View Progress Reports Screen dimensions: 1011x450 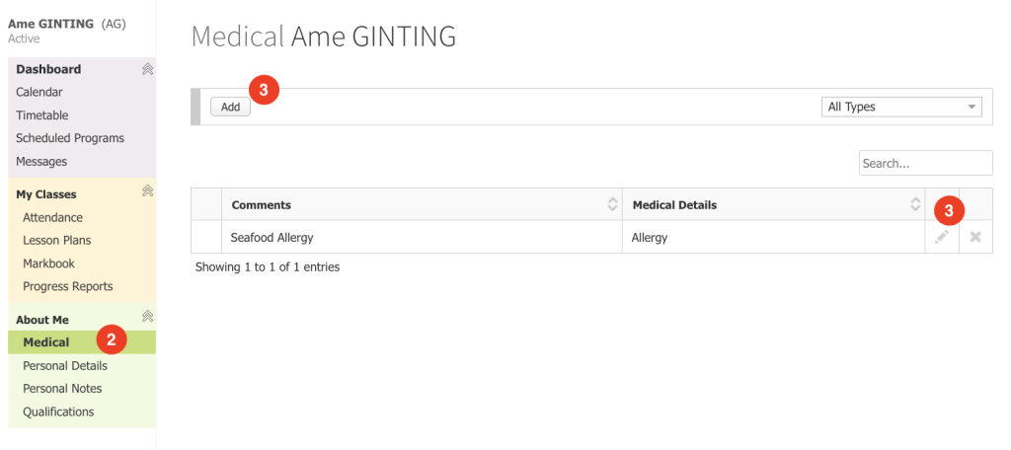(x=68, y=286)
